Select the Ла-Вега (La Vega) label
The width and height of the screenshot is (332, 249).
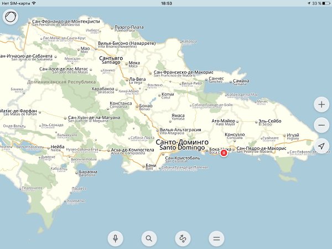tap(137, 80)
